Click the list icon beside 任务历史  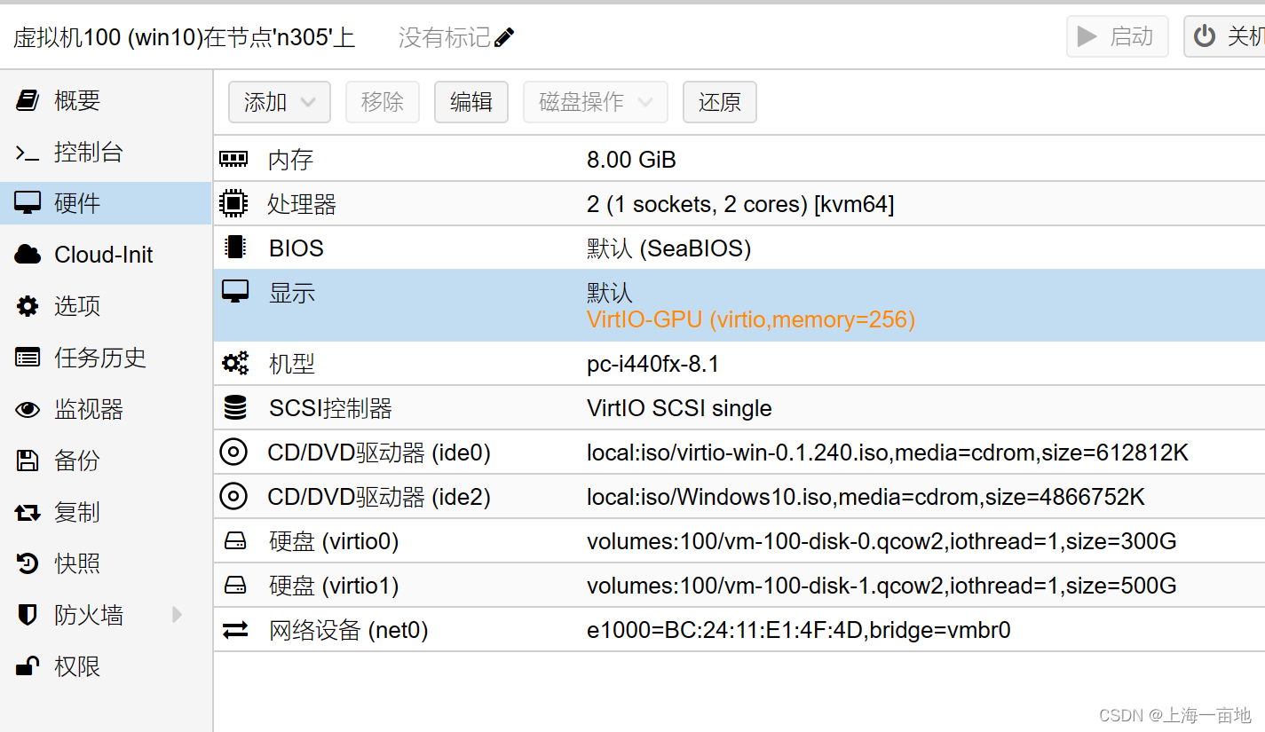[x=28, y=358]
